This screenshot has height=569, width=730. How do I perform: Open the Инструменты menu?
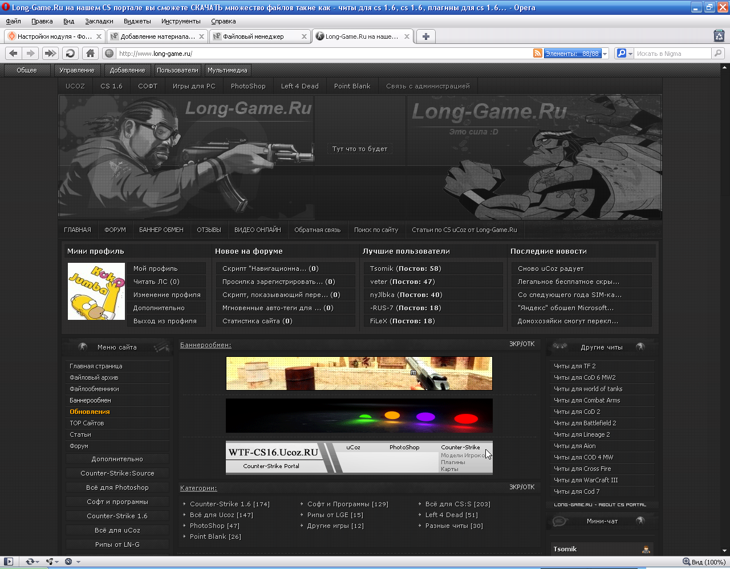[181, 21]
